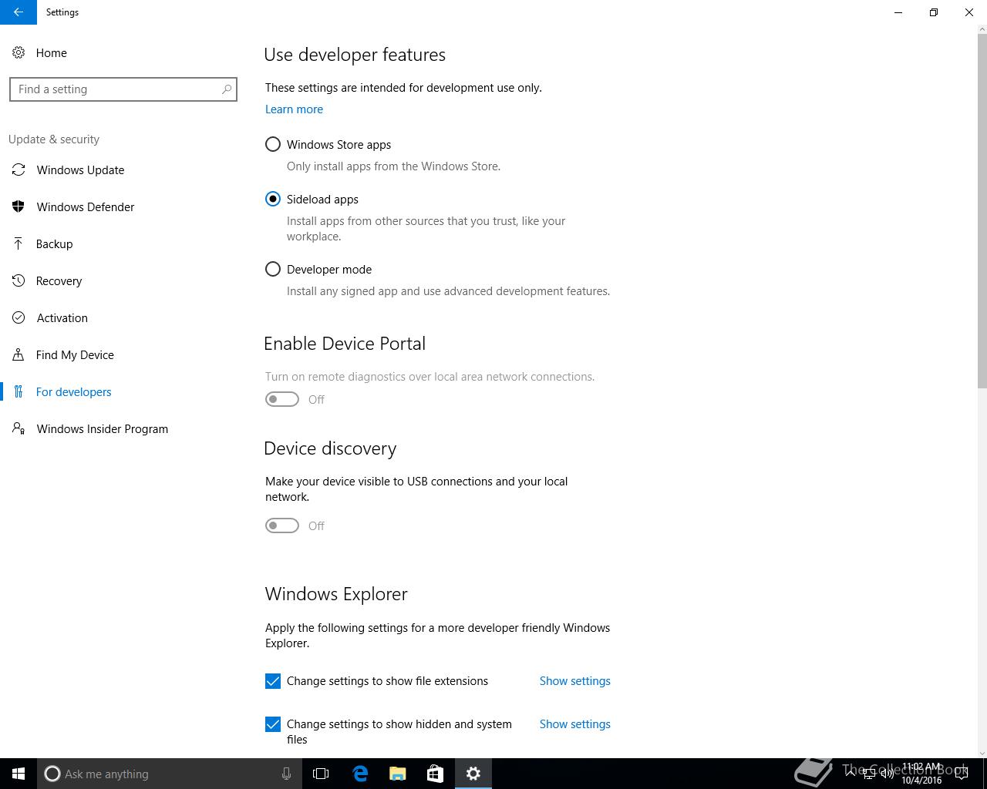Click the Cortana circle icon
The width and height of the screenshot is (987, 789).
pyautogui.click(x=52, y=774)
